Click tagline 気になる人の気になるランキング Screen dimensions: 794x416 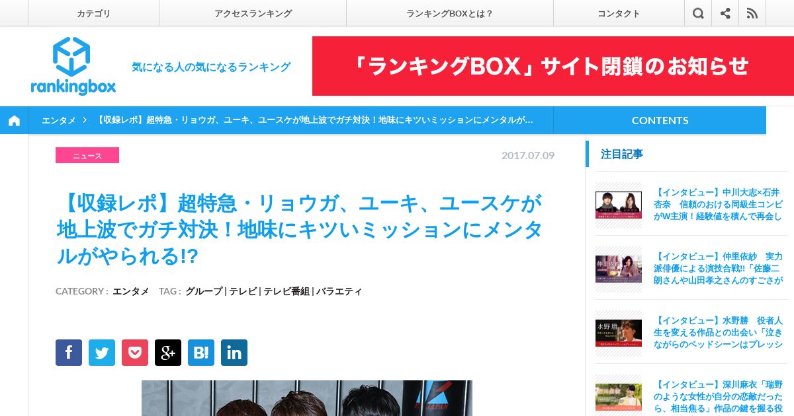click(x=211, y=67)
